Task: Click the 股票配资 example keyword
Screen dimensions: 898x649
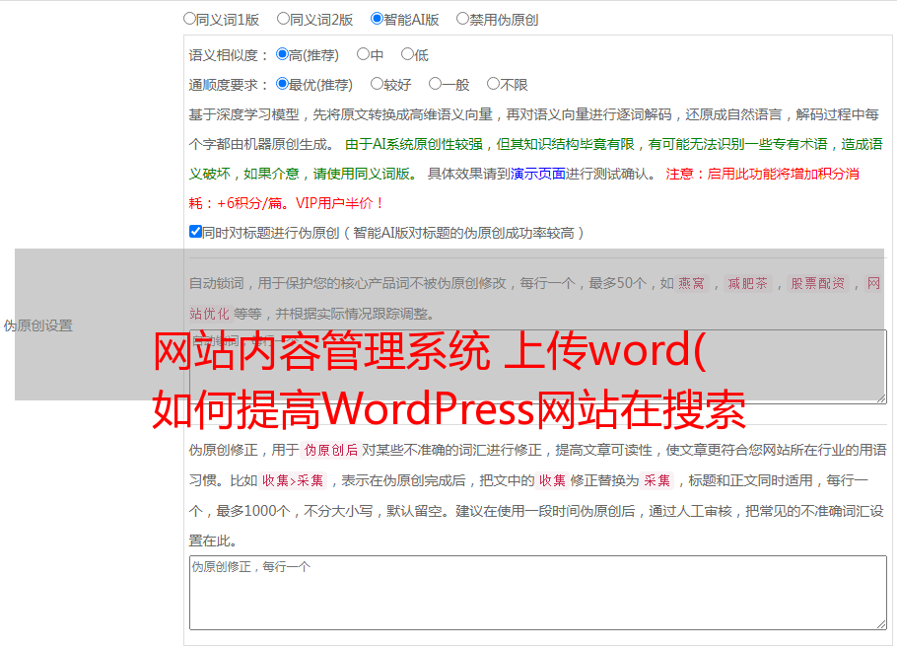Action: tap(818, 283)
